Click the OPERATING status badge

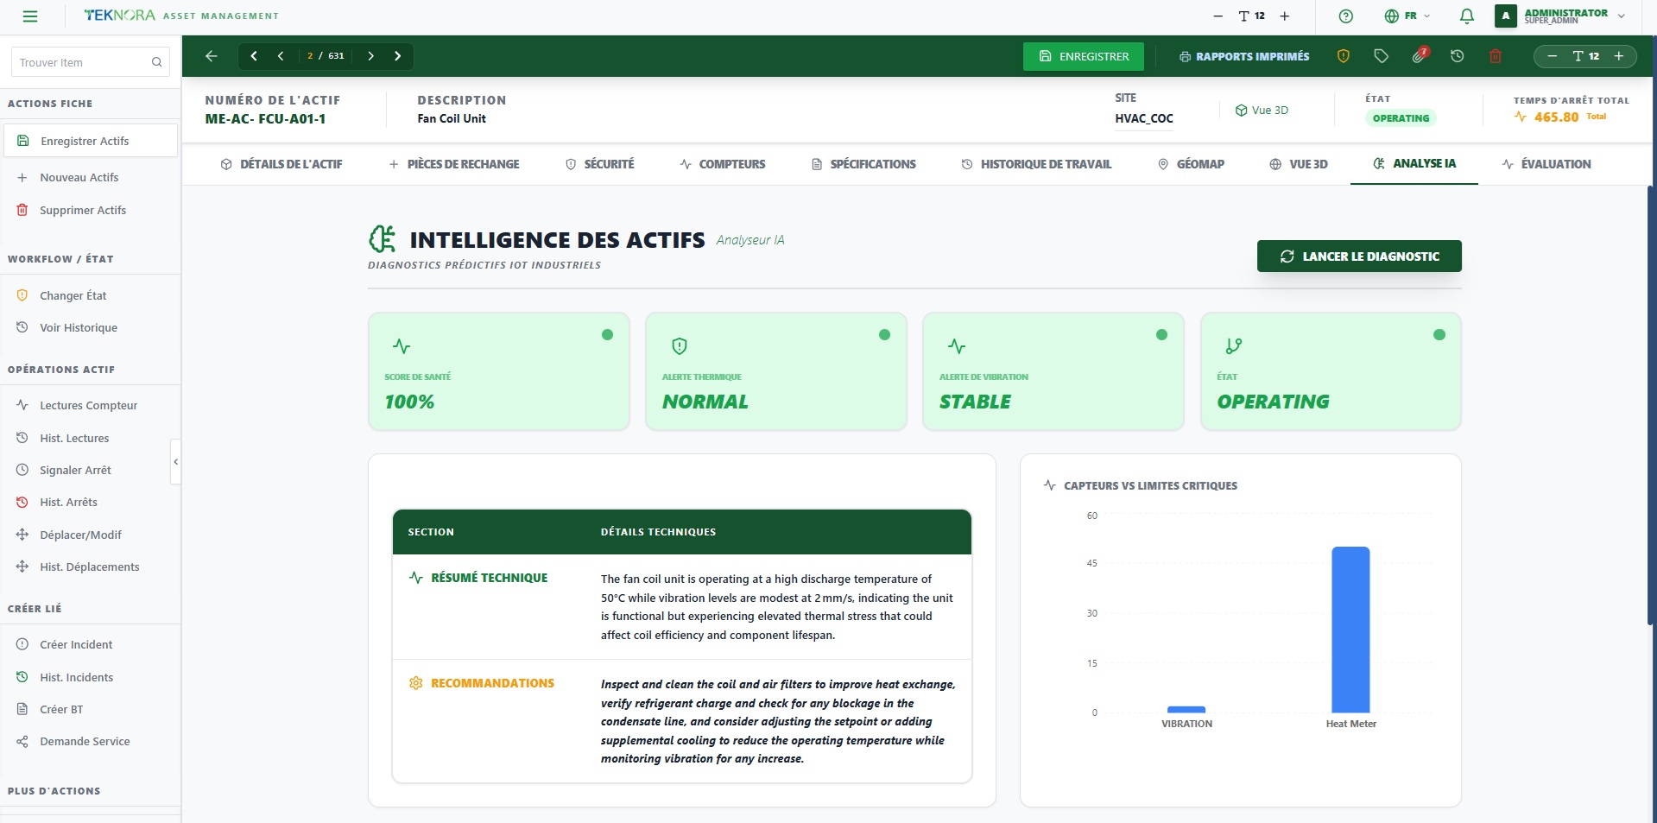pyautogui.click(x=1401, y=118)
